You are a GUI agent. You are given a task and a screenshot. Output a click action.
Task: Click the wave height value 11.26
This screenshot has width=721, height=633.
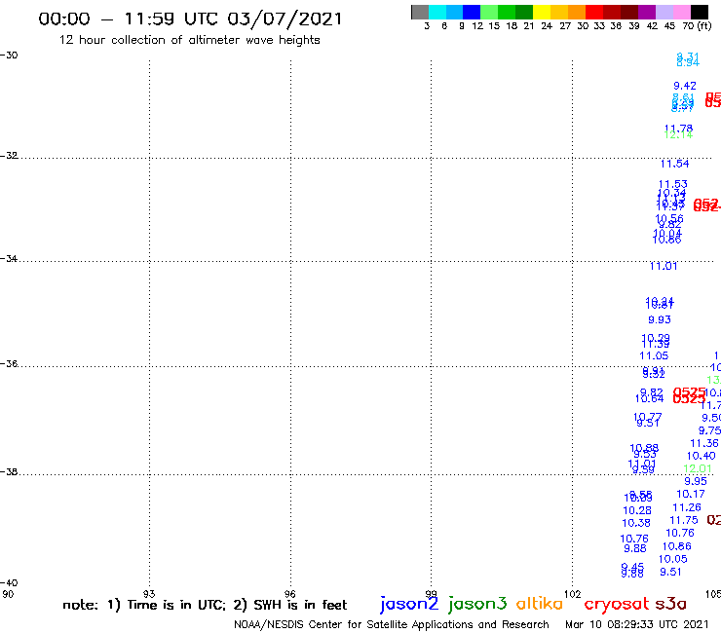click(687, 507)
